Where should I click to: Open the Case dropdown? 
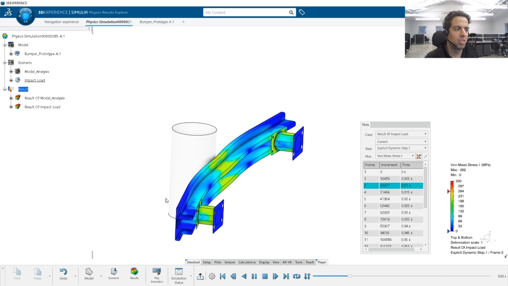coord(402,134)
